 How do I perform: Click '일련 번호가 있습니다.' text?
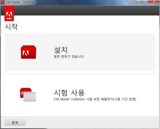point(69,57)
